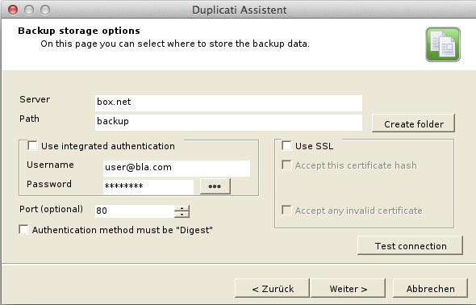Click the Port field showing 80
This screenshot has height=305, width=476.
(135, 211)
